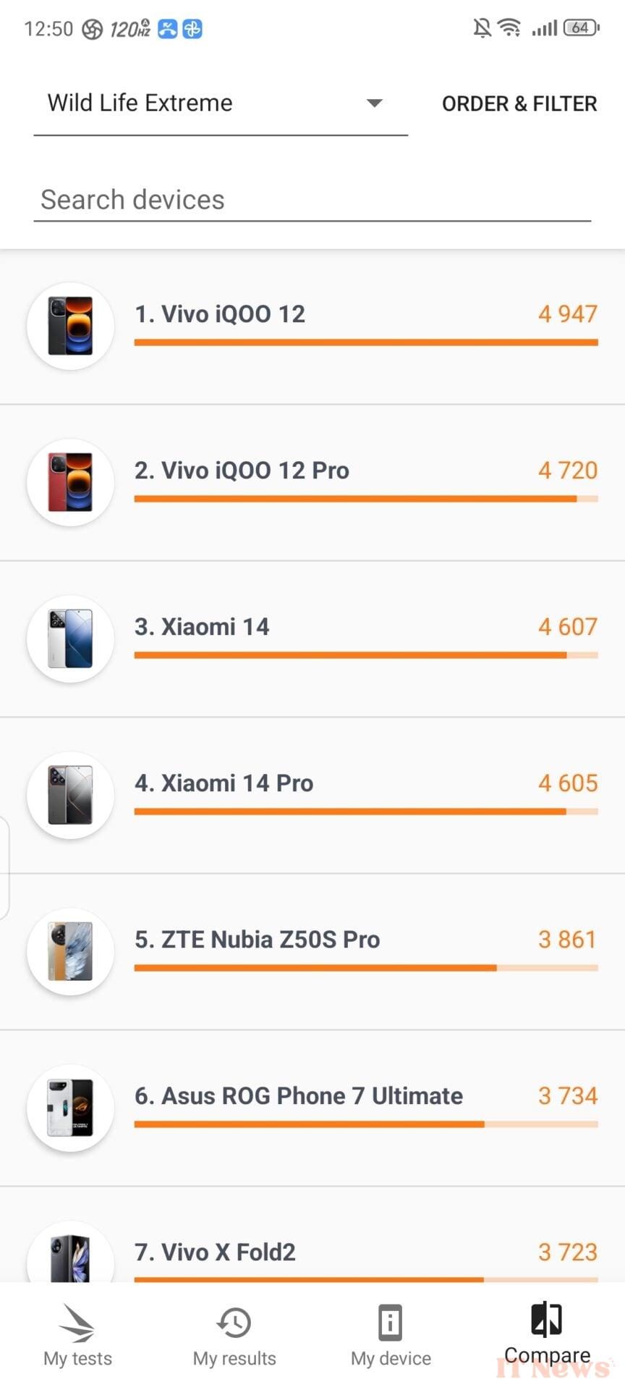Screen dimensions: 625x1390
Task: Open the My device info icon
Action: (x=391, y=1323)
